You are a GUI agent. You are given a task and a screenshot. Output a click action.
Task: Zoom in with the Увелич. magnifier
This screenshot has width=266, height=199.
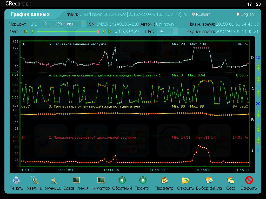click(35, 180)
